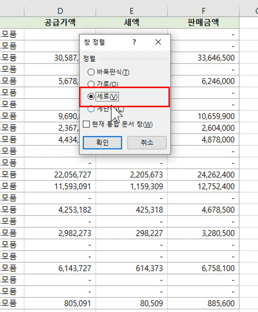Select cell with value 614,373
Image resolution: width=258 pixels, height=312 pixels.
[x=132, y=268]
